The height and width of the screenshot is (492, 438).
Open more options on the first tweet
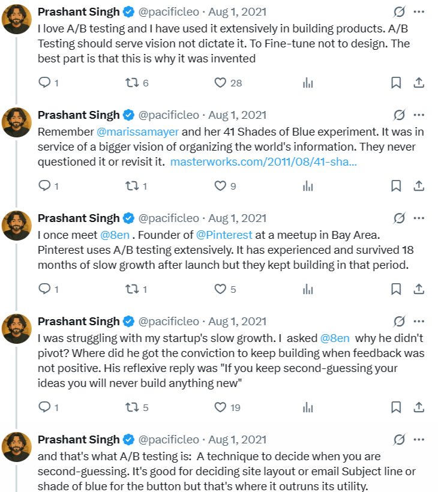pyautogui.click(x=419, y=12)
